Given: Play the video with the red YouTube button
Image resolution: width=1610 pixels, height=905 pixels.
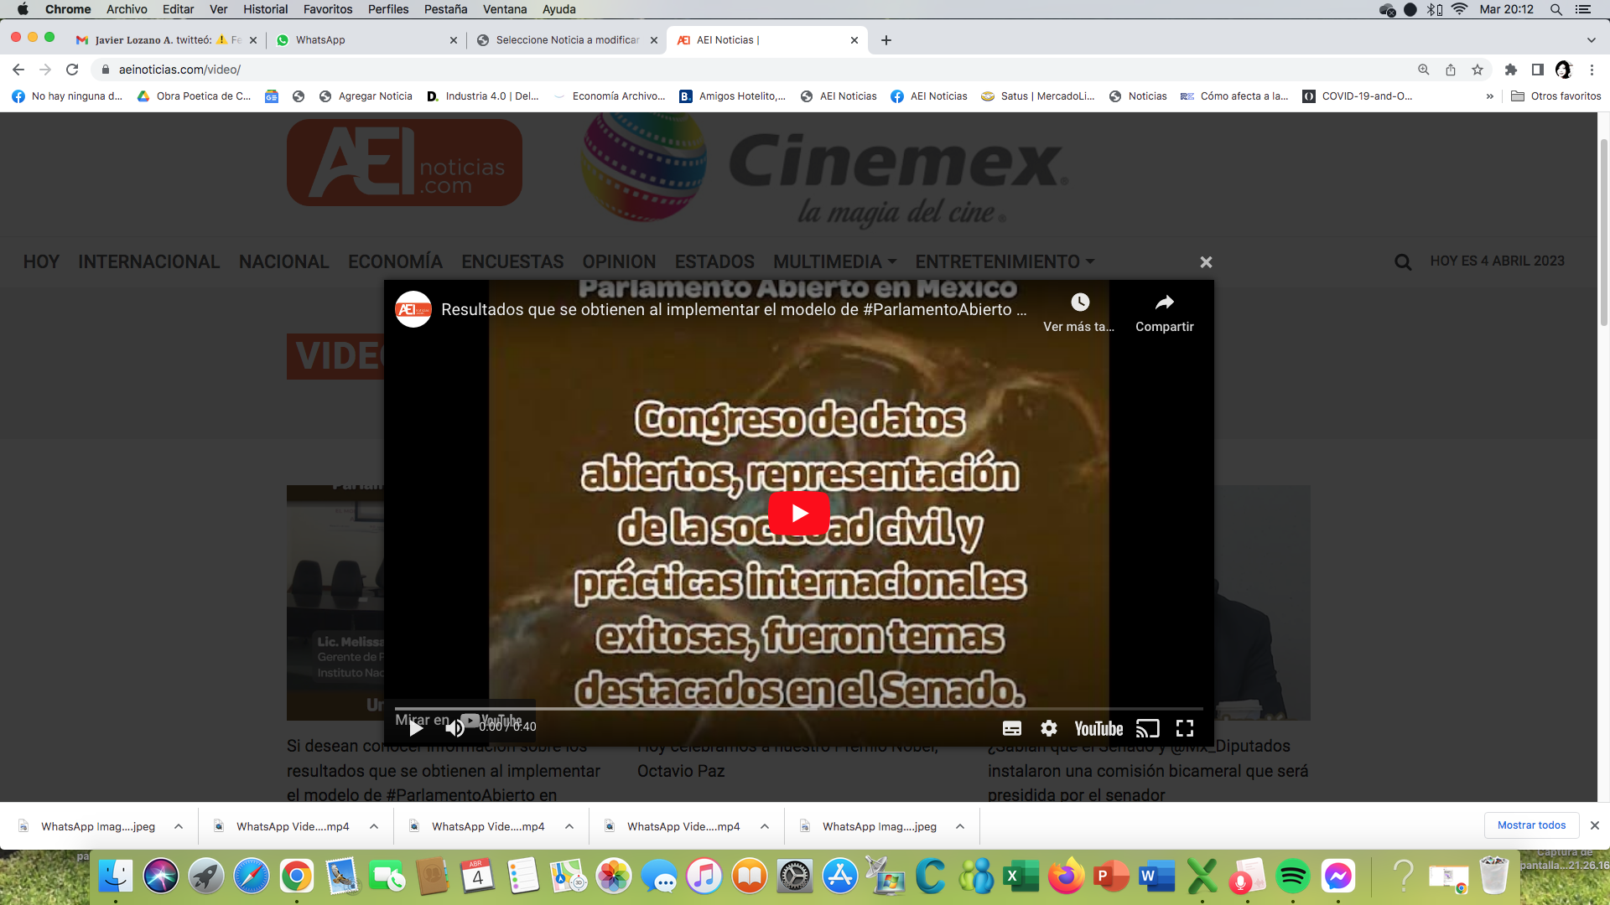Looking at the screenshot, I should pyautogui.click(x=799, y=513).
